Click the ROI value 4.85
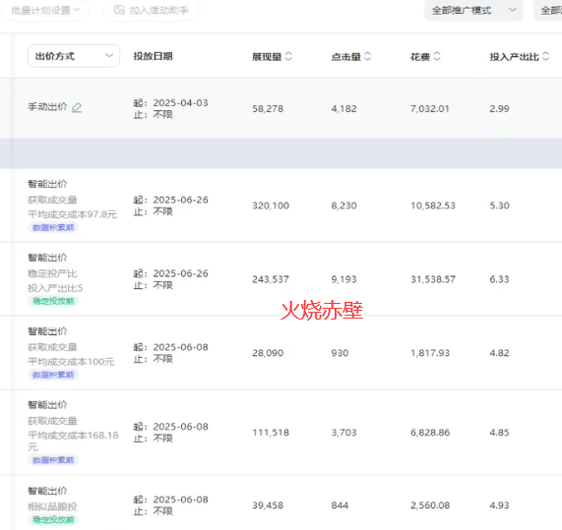Viewport: 562px width, 530px height. (x=499, y=433)
